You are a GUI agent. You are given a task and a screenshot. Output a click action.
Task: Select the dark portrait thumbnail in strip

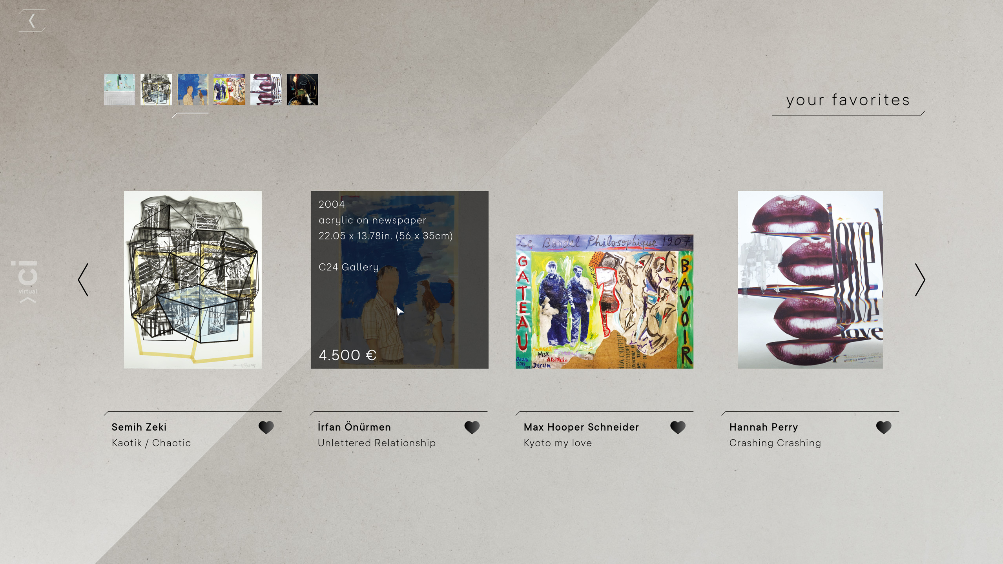click(303, 89)
